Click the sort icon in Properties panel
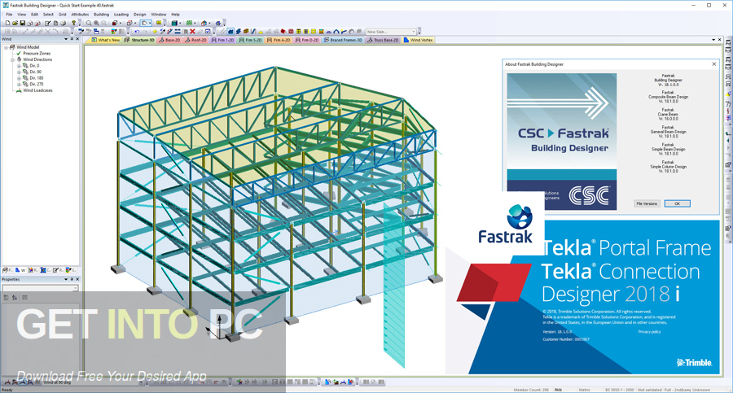This screenshot has height=393, width=733. [15, 297]
